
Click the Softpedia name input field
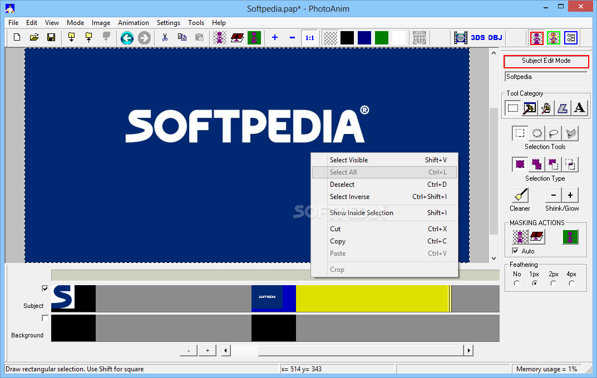(x=546, y=77)
